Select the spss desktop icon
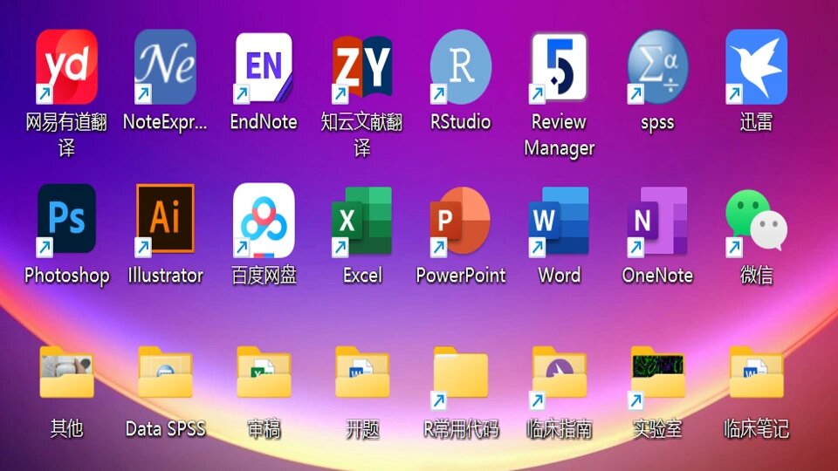Image resolution: width=838 pixels, height=471 pixels. click(x=657, y=67)
